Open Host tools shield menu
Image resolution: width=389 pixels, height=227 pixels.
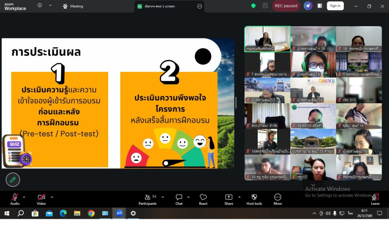point(254,199)
